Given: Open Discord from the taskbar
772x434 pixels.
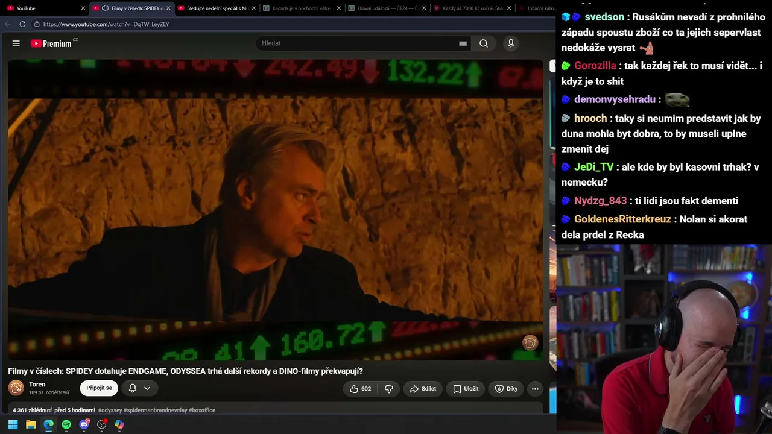Looking at the screenshot, I should [84, 424].
